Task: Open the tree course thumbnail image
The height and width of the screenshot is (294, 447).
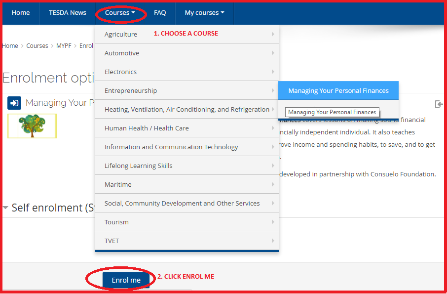Action: [32, 126]
